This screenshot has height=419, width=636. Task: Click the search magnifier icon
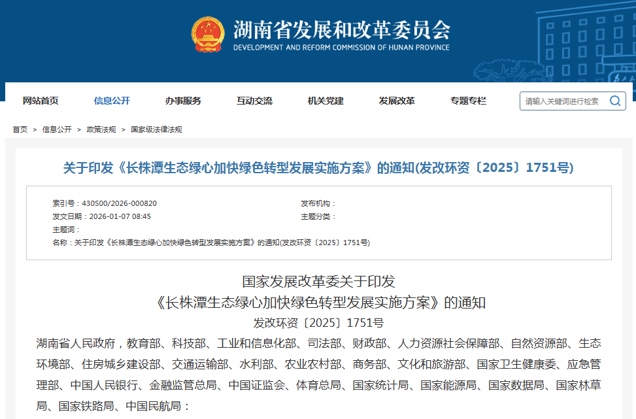(614, 101)
